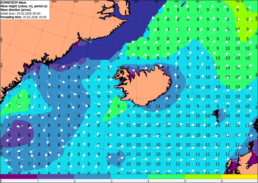
Task: Click the indigo 1–2 m legend segment
Action: (x=55, y=177)
